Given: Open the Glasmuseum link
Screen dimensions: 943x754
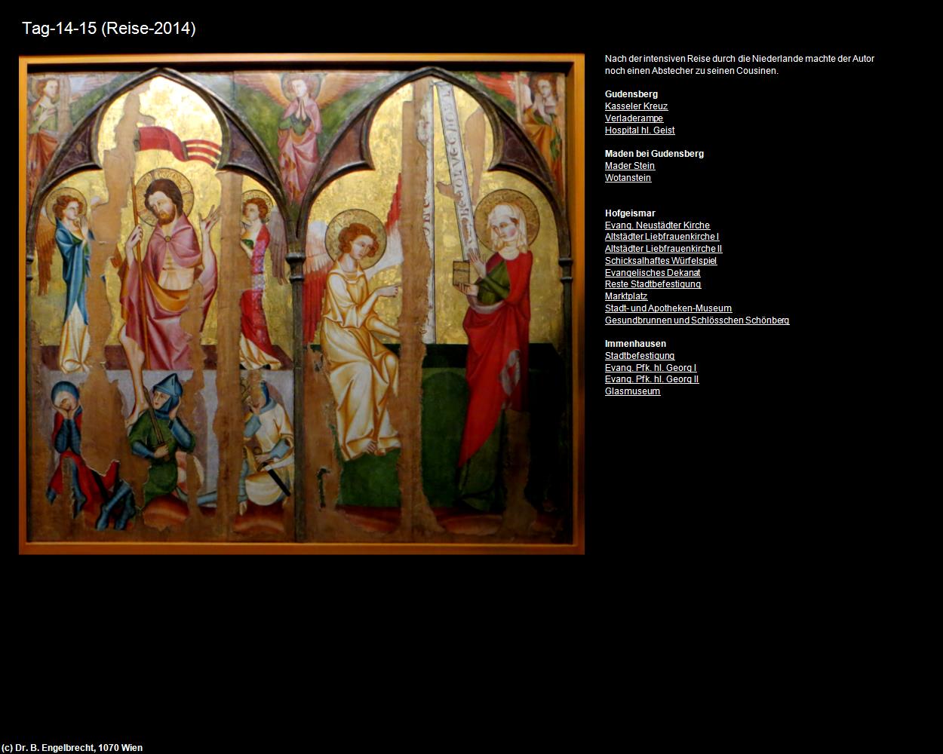Looking at the screenshot, I should pos(632,391).
